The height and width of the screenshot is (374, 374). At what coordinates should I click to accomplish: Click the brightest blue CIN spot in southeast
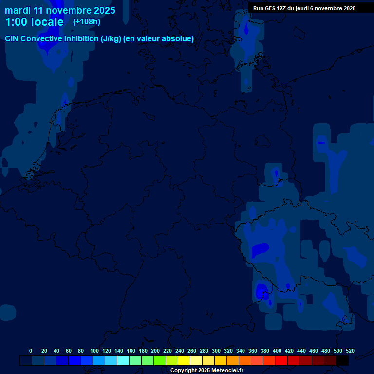261,291
